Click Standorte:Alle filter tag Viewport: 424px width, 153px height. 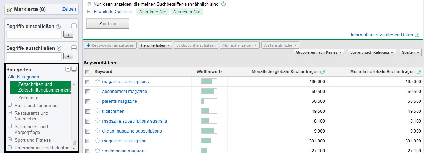click(153, 12)
